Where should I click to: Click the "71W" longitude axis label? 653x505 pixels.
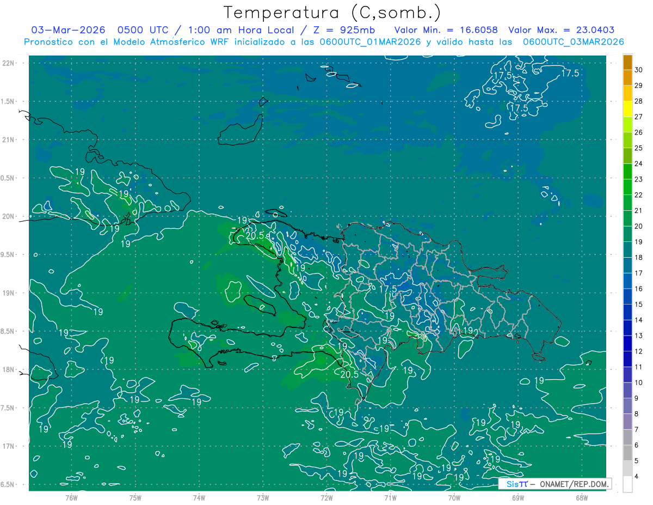pos(390,497)
